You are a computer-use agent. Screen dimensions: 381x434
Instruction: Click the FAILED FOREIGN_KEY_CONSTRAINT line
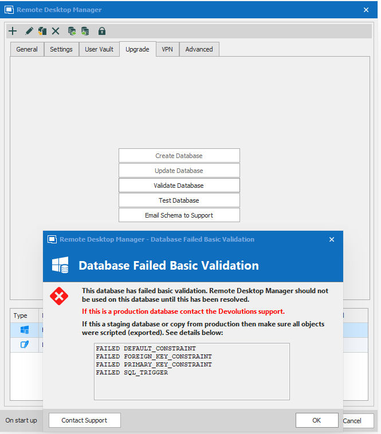click(154, 357)
